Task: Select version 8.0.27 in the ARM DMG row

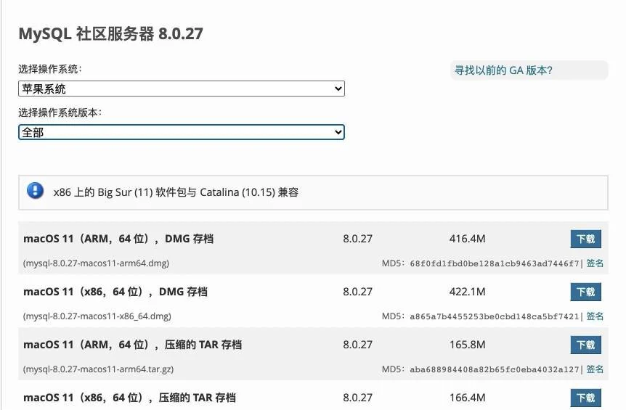Action: coord(358,239)
